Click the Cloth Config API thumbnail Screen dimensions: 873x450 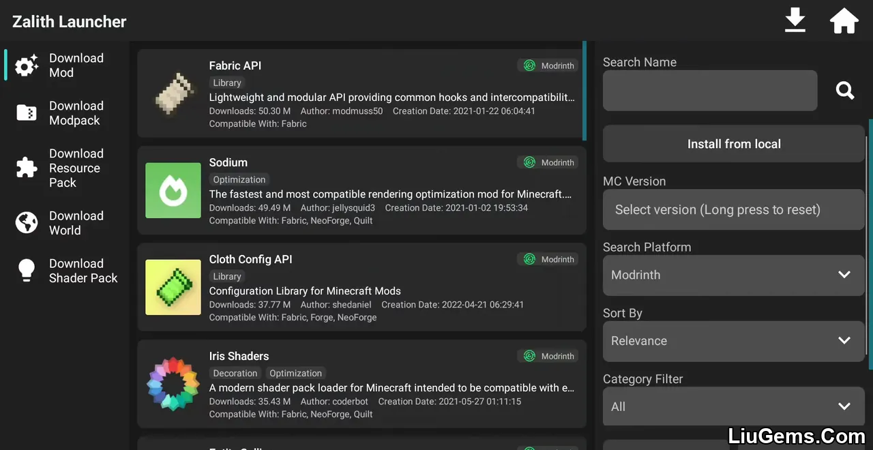[x=173, y=287]
